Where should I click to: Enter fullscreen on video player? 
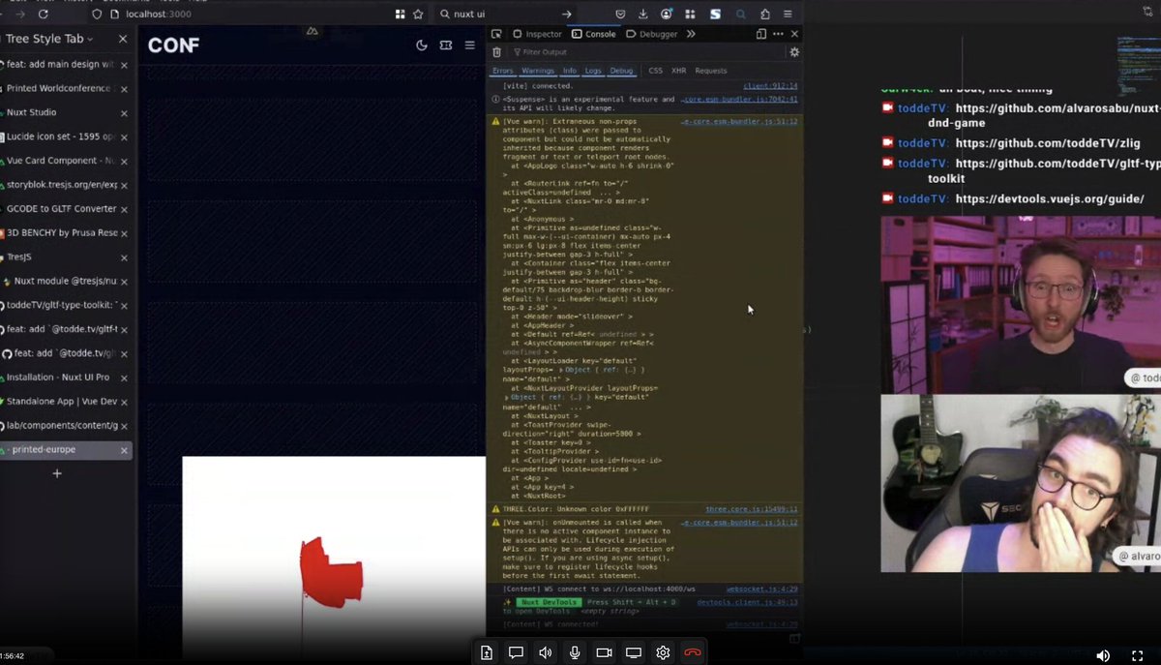click(1137, 655)
